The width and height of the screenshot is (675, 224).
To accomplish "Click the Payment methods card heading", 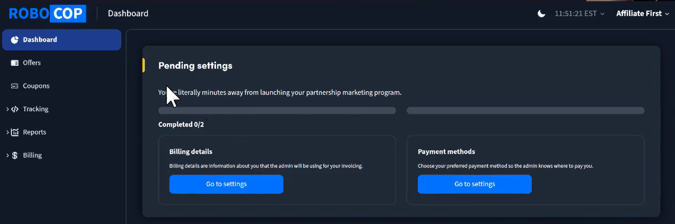I will [x=446, y=152].
